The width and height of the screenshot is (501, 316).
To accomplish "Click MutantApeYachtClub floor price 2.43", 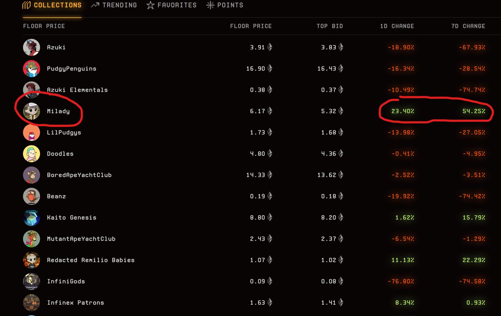I will [258, 239].
